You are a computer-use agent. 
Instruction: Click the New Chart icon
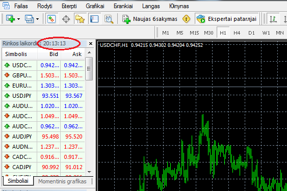point(10,19)
